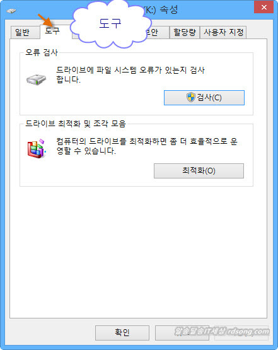
Task: Click the colorful defragmentation blocks icon
Action: 37,148
